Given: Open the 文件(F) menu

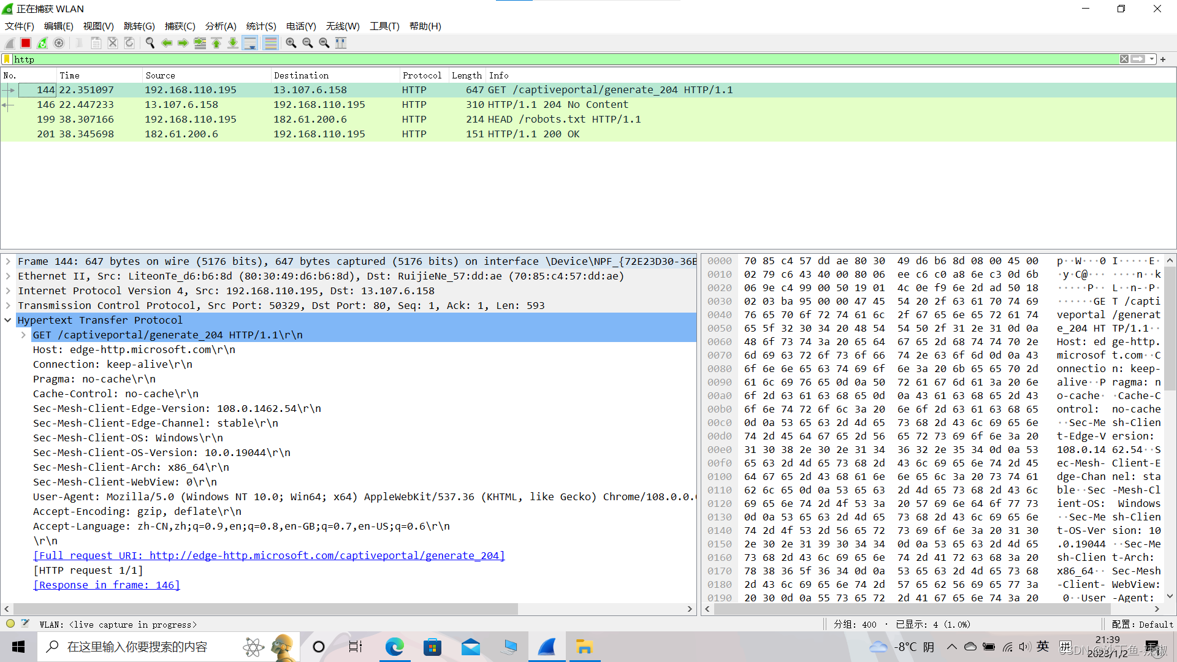Looking at the screenshot, I should click(x=20, y=26).
